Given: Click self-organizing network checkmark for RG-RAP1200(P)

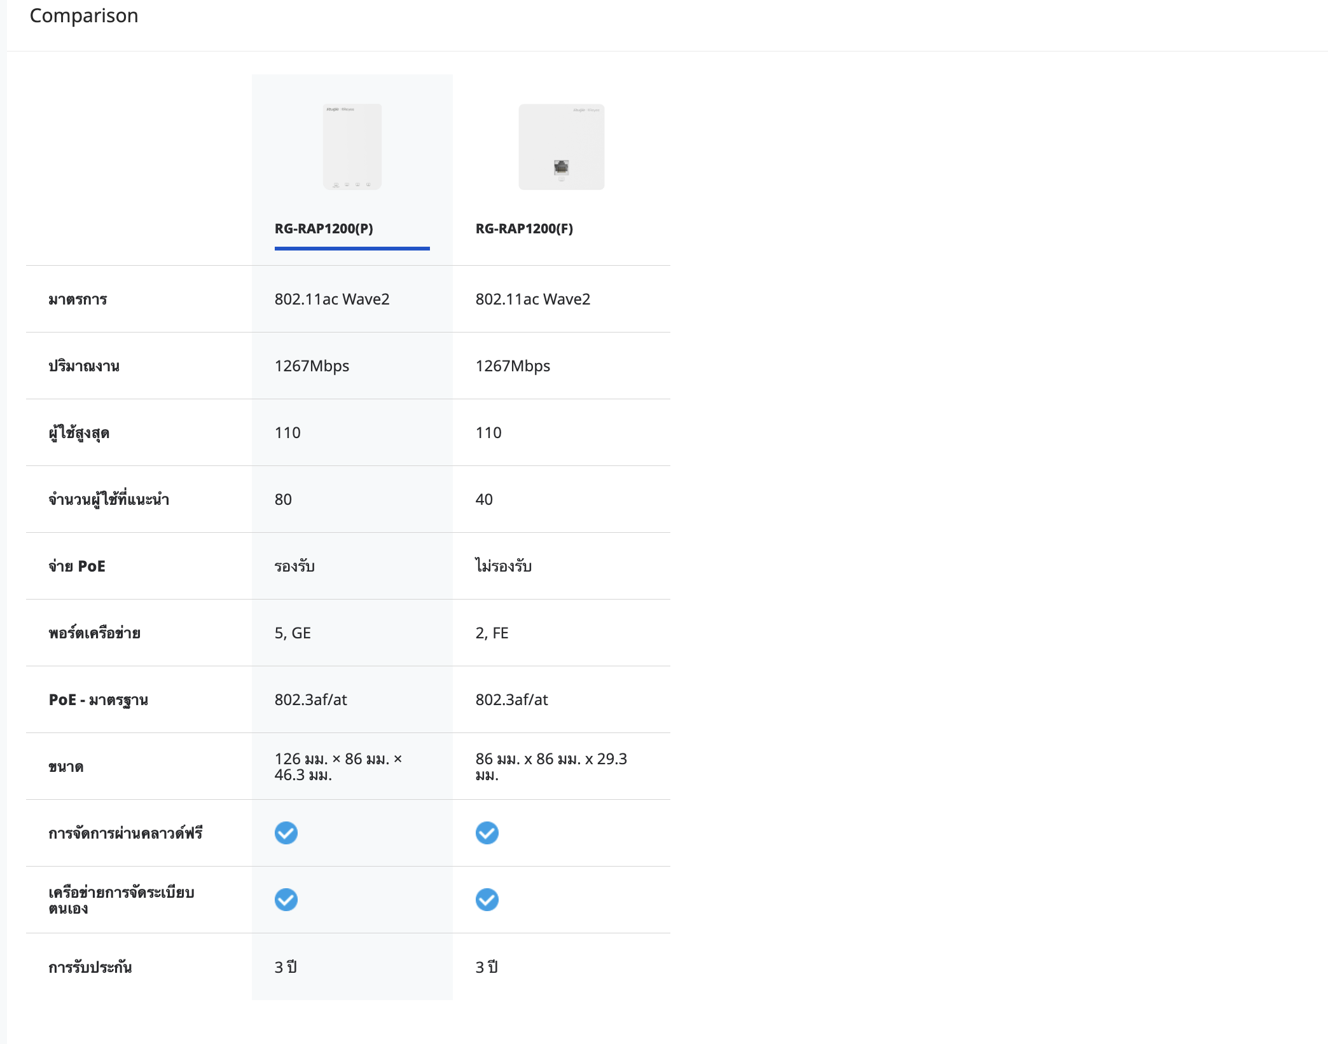Looking at the screenshot, I should point(286,900).
